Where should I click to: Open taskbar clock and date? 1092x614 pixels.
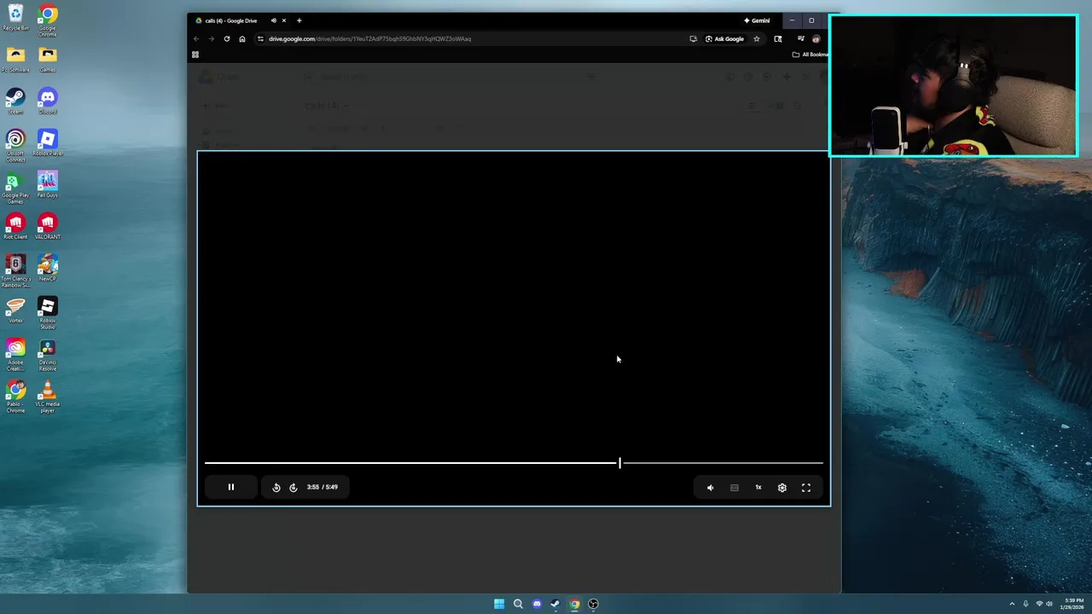coord(1073,604)
